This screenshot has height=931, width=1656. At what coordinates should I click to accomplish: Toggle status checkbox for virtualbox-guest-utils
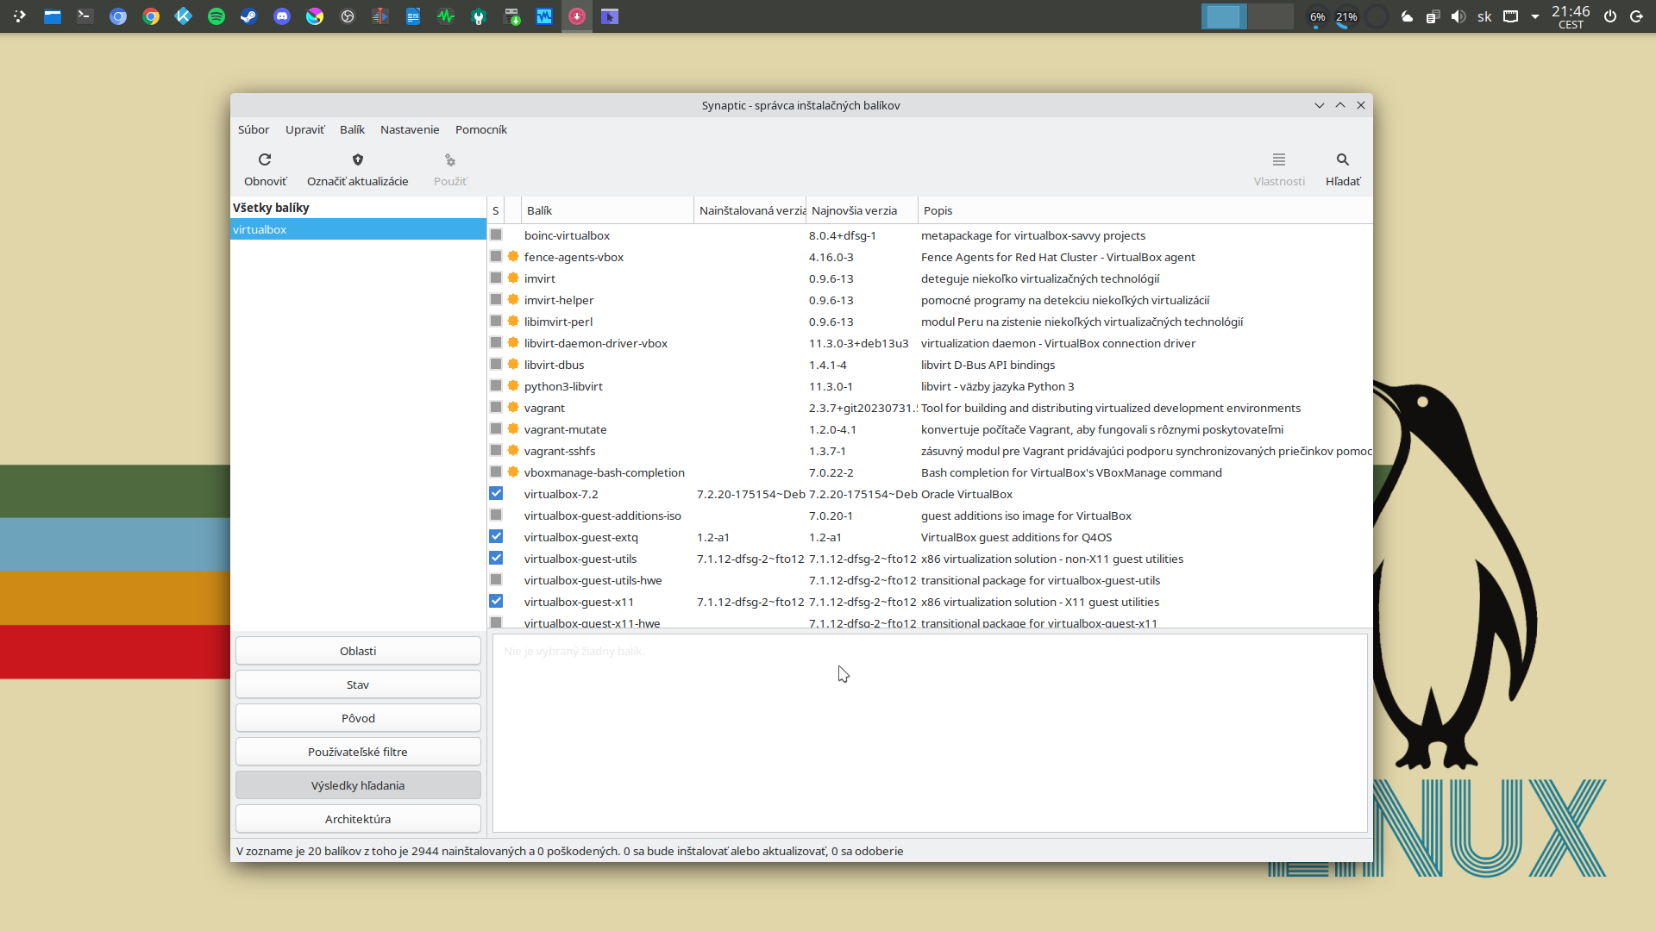click(x=496, y=559)
